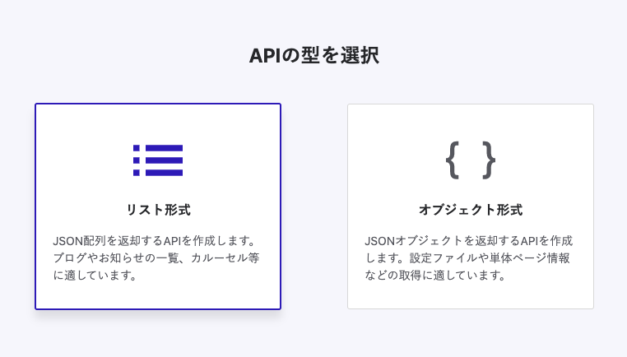
Task: Click the line 'ブログやお知らせの一覧、カルーセル等'
Action: click(156, 258)
